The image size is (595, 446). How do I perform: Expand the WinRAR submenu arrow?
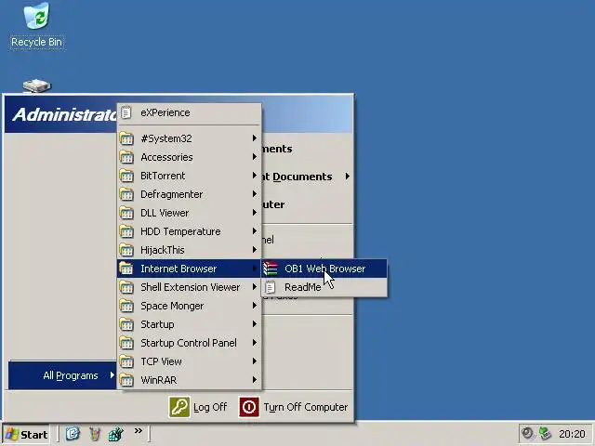255,380
